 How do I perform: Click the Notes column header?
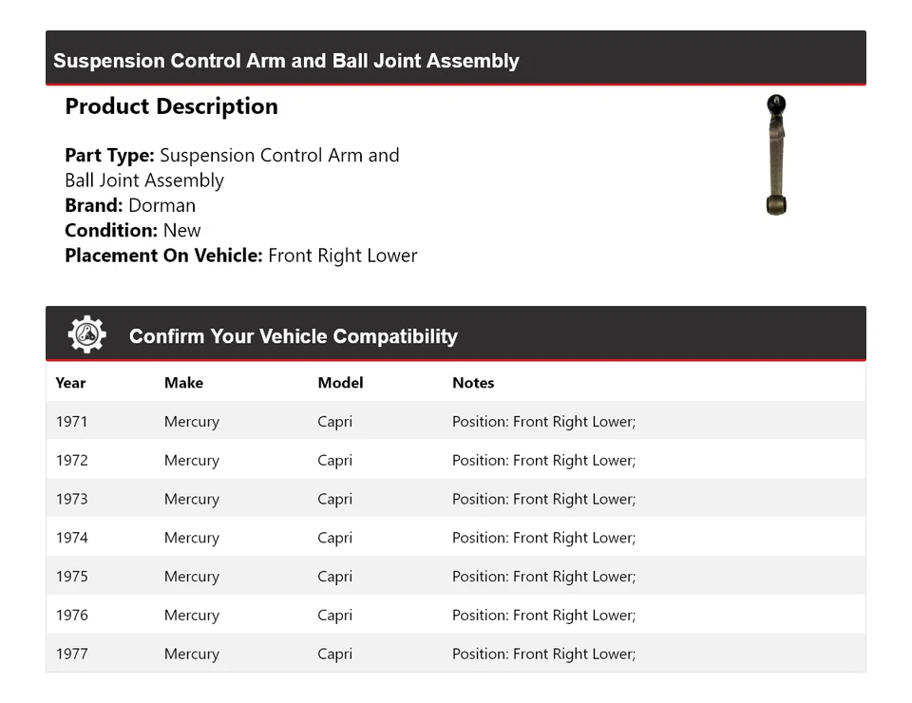pos(473,383)
